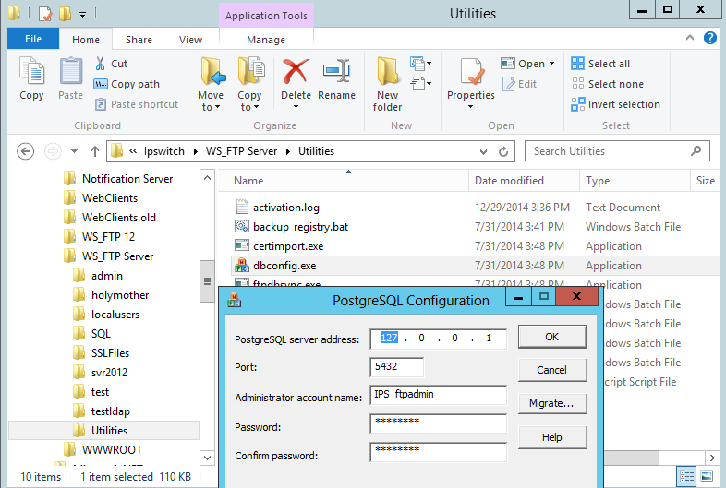Click Copy path in the ribbon
The width and height of the screenshot is (726, 488).
[x=127, y=84]
